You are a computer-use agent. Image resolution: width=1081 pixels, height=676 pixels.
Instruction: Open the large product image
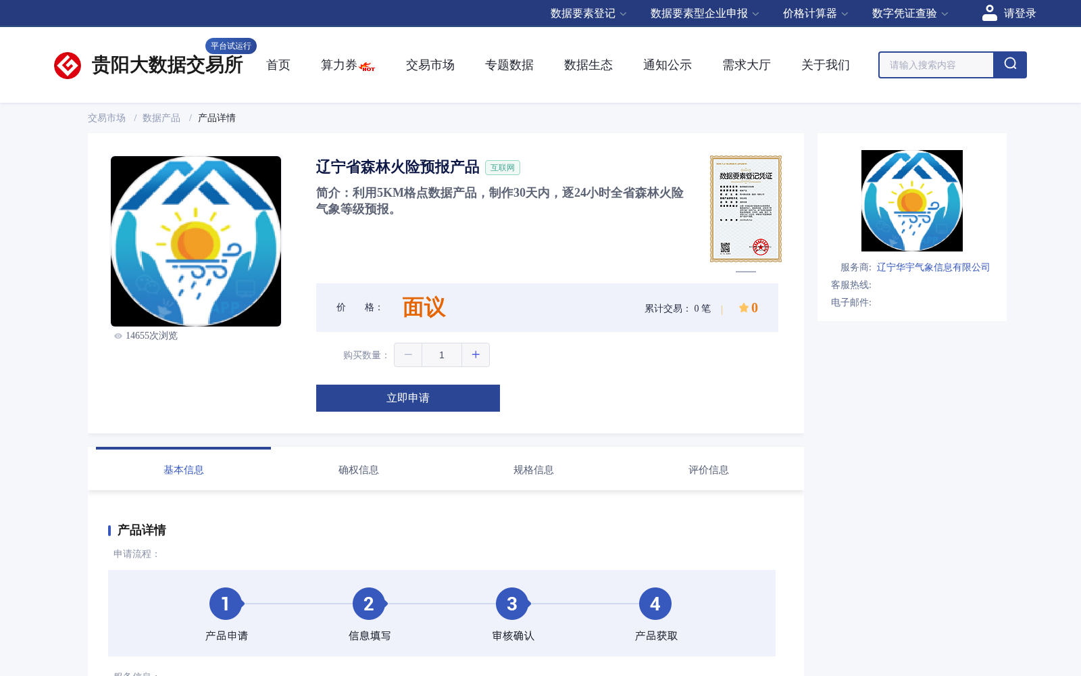tap(196, 241)
